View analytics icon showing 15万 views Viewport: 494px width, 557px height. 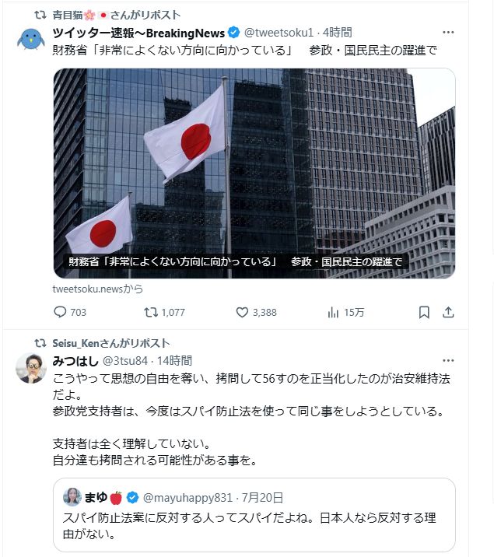pyautogui.click(x=333, y=313)
